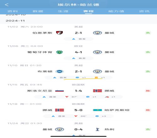Expand stats bar under 葡萄牙体育 4-1 match
Screen dimensions: 157x138
(78, 58)
